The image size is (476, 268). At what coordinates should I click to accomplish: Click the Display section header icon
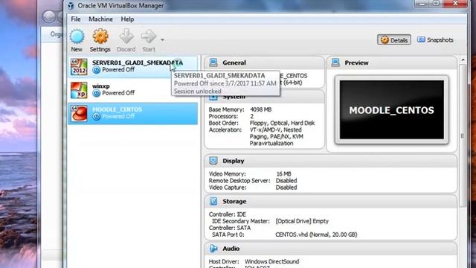[x=213, y=161]
